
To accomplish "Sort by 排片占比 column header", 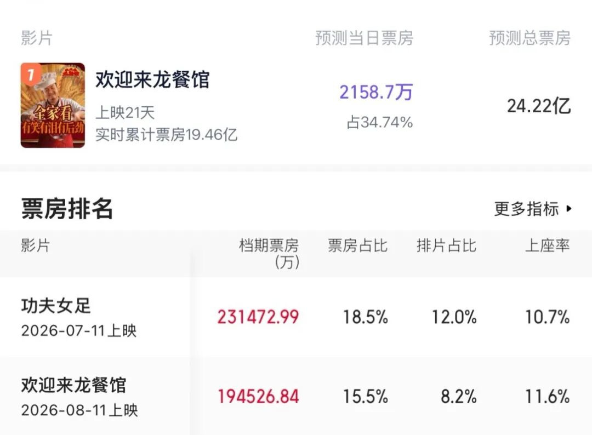I will pyautogui.click(x=446, y=245).
